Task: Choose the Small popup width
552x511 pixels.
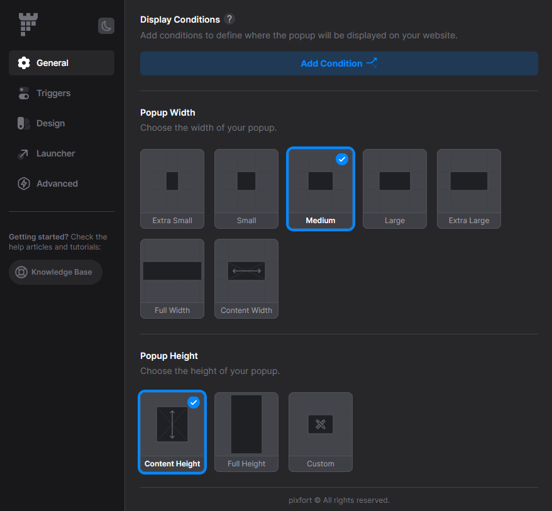Action: pyautogui.click(x=246, y=189)
